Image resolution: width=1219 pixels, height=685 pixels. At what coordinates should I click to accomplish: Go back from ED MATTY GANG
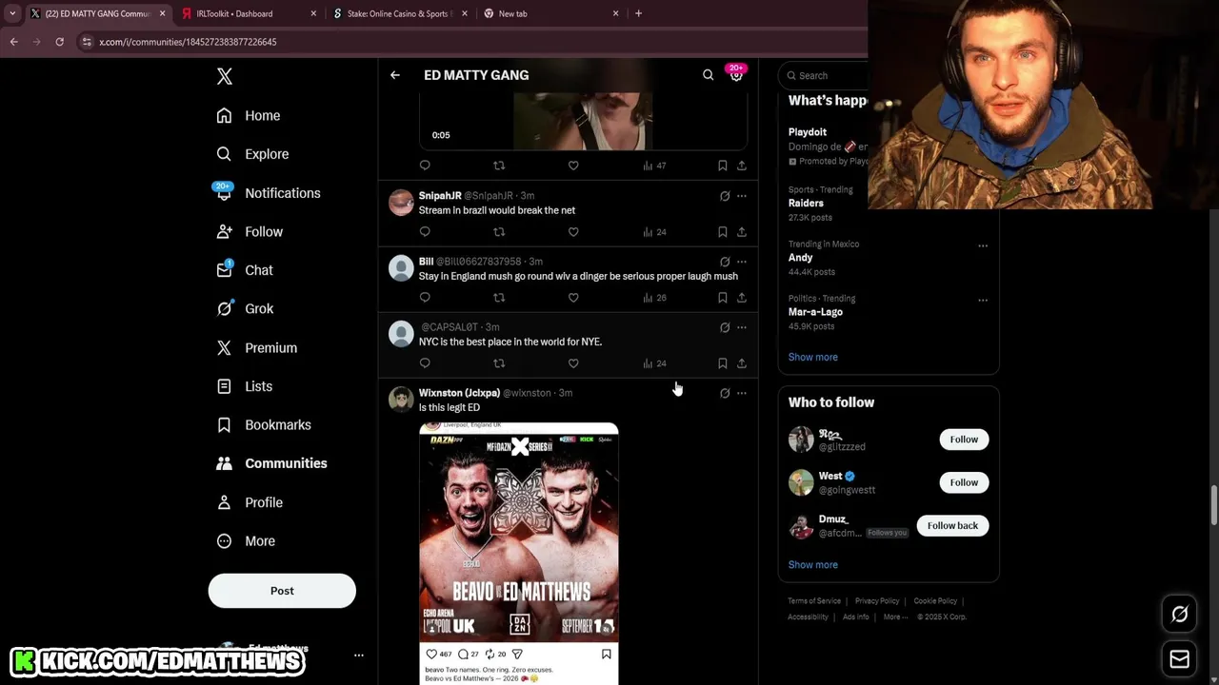(x=394, y=75)
